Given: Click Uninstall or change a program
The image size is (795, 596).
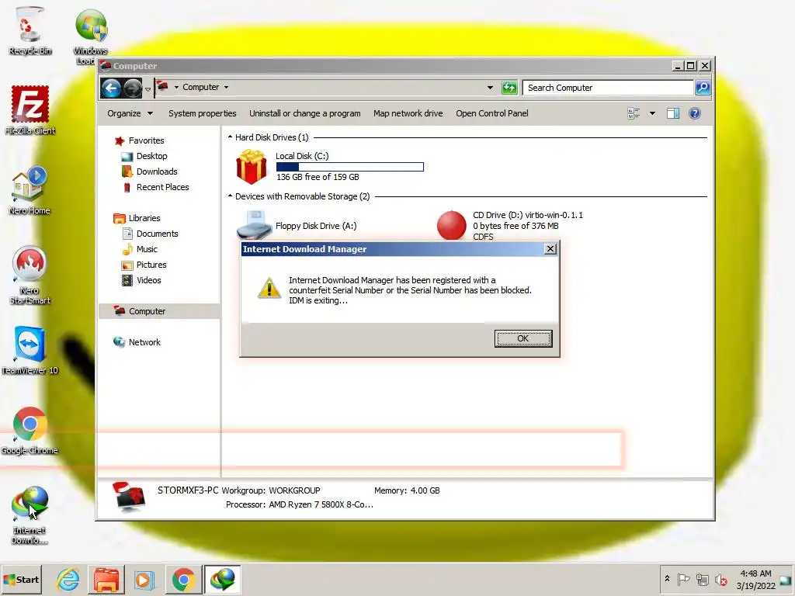Looking at the screenshot, I should [304, 113].
